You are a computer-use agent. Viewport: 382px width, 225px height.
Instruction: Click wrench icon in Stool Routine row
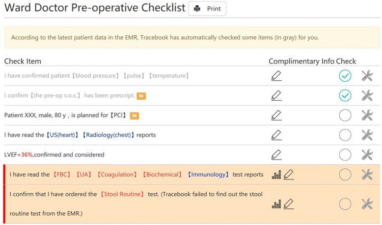point(367,204)
